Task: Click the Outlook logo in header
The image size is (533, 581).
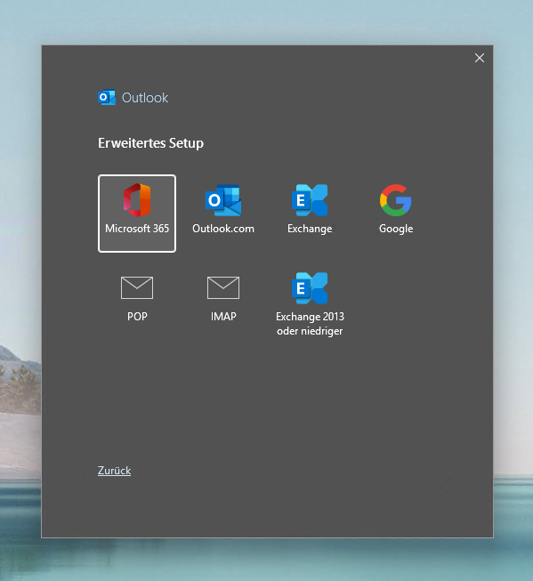Action: (x=107, y=98)
